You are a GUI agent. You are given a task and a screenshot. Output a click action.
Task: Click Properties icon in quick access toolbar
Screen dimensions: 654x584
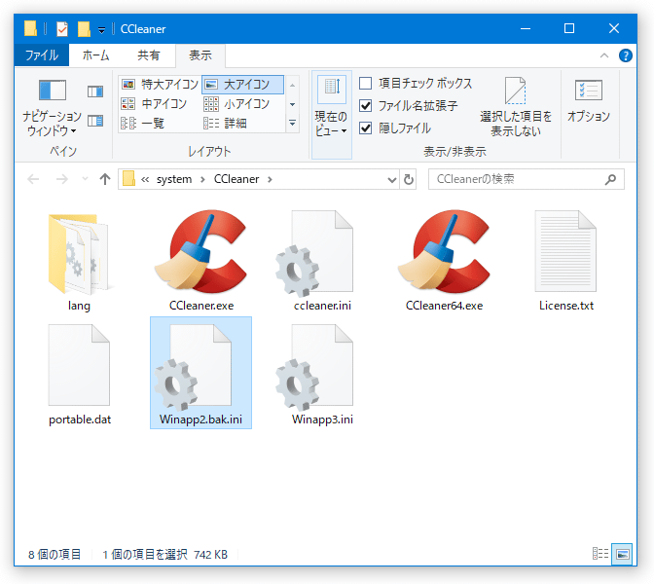coord(62,29)
